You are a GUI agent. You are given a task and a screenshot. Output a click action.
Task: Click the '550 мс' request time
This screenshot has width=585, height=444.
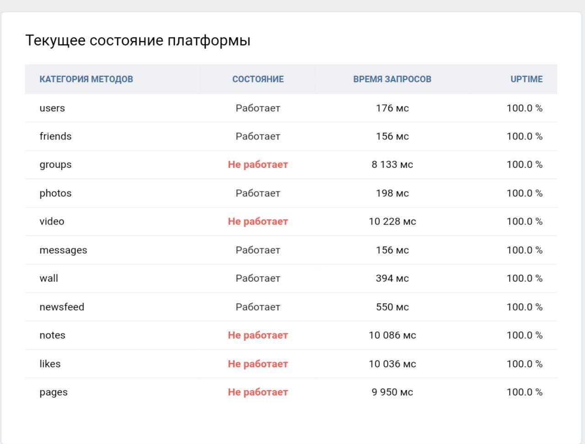[x=392, y=307]
